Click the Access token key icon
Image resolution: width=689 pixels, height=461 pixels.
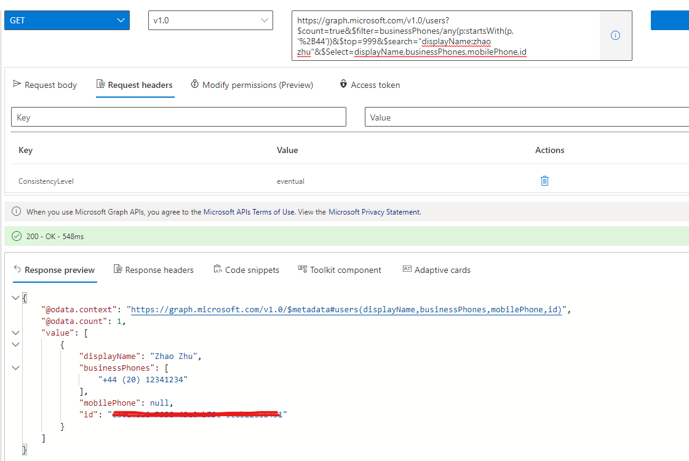coord(343,84)
